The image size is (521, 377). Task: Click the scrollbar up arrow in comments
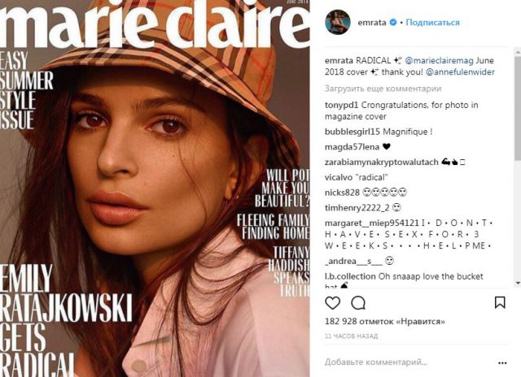518,51
